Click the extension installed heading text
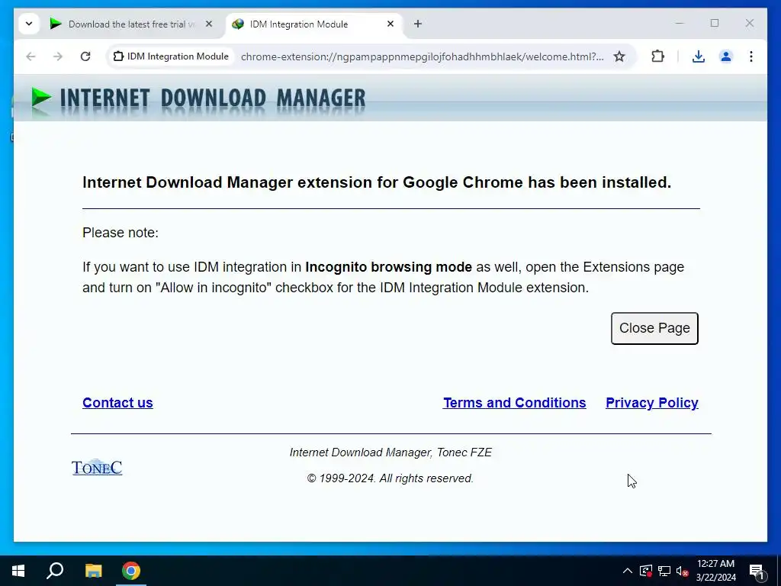Image resolution: width=781 pixels, height=586 pixels. click(377, 182)
